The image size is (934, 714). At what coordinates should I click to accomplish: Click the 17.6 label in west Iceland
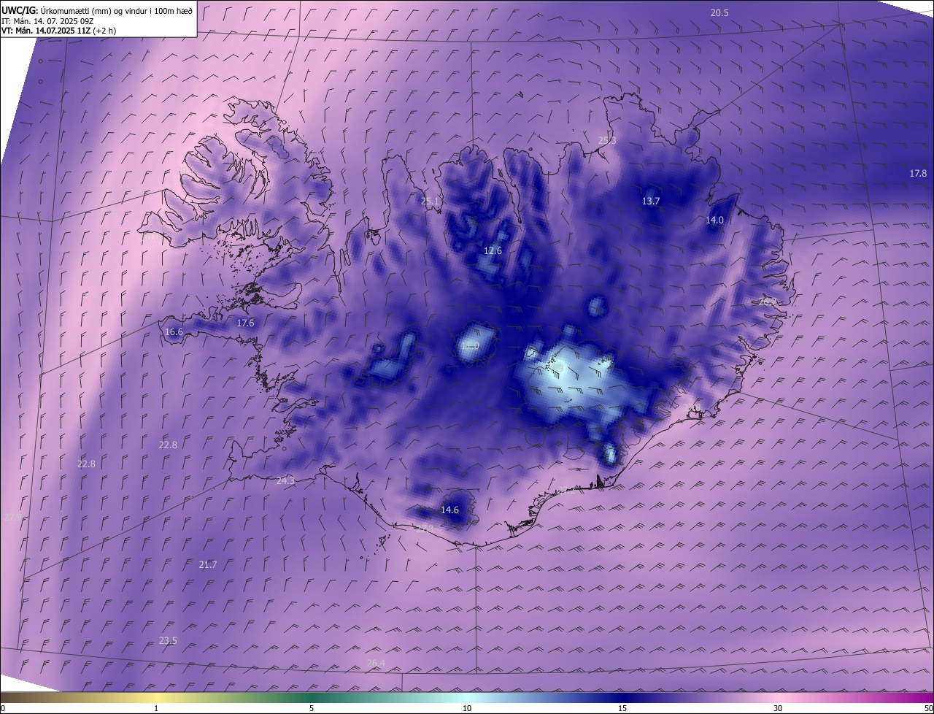click(x=245, y=323)
